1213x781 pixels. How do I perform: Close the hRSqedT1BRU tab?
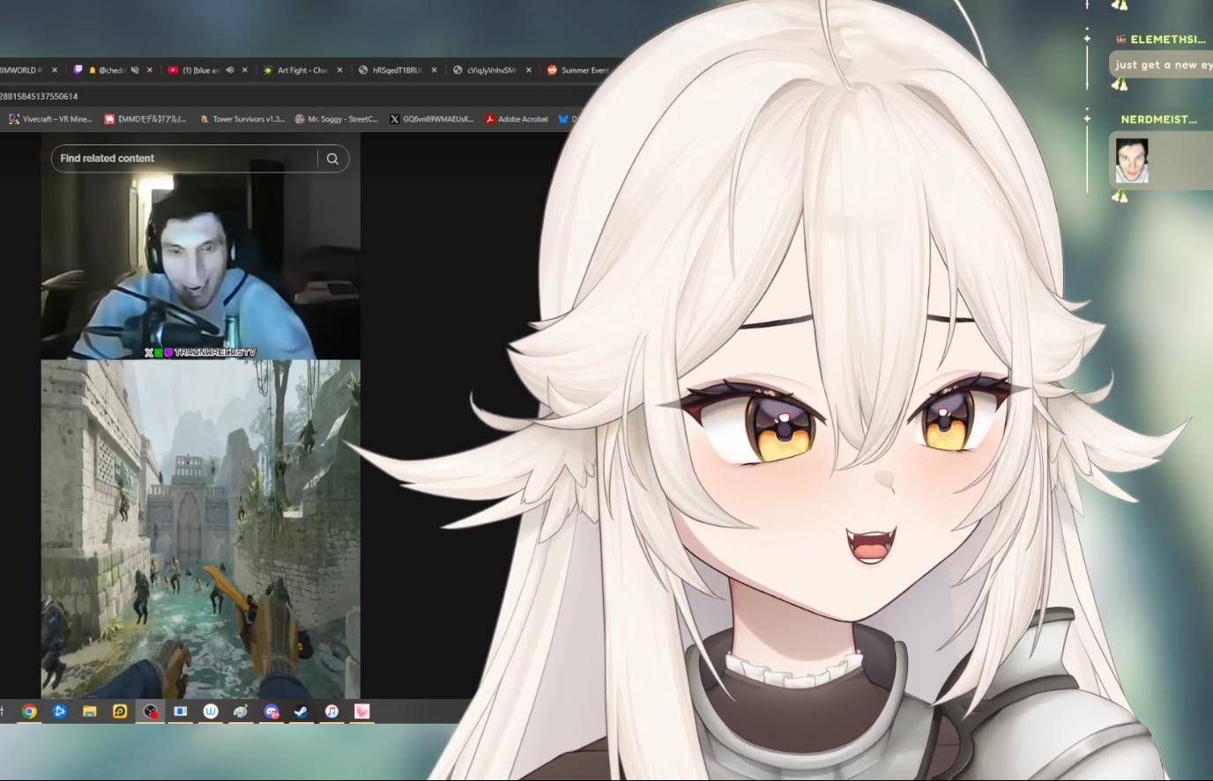pos(434,70)
